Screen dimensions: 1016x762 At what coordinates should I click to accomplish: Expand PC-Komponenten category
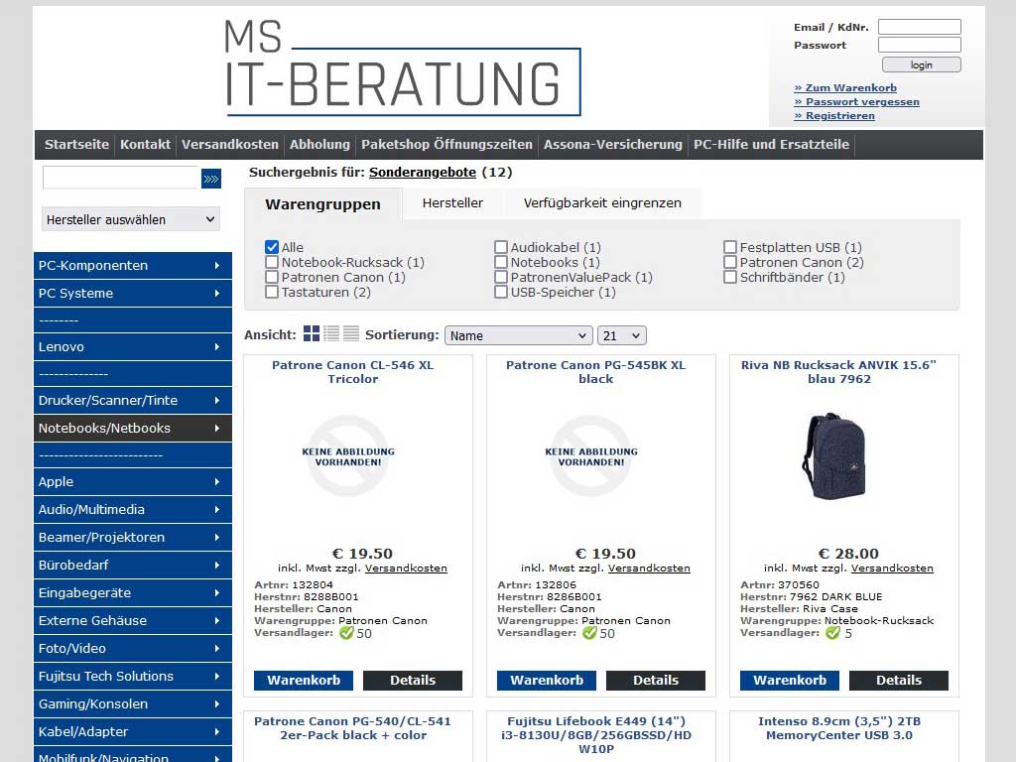133,266
